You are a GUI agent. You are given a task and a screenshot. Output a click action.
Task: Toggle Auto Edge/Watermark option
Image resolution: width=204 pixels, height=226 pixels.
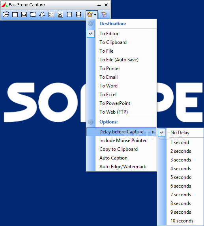tap(122, 167)
